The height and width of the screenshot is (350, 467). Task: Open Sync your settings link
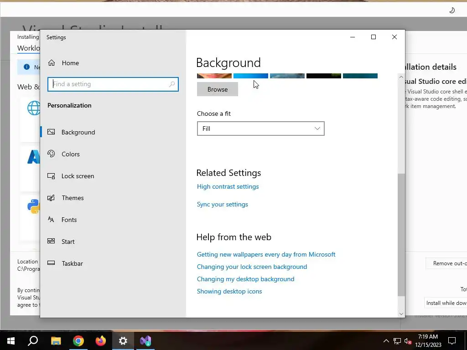coord(223,205)
